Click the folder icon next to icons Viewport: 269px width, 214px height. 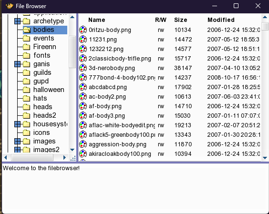(26, 132)
